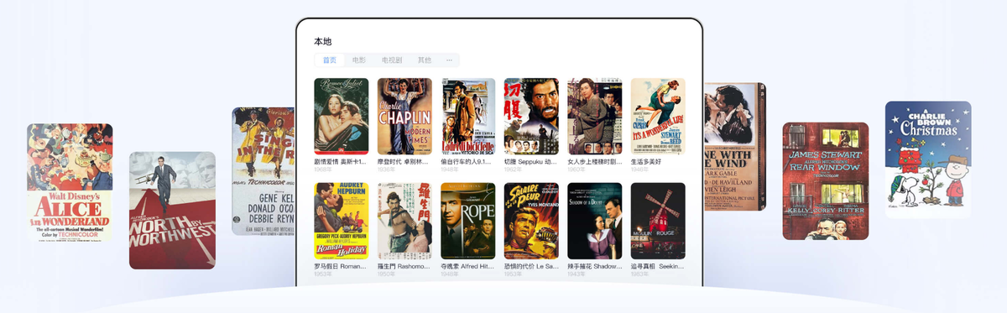
Task: Open the Ladri di biciclette poster
Action: click(468, 116)
